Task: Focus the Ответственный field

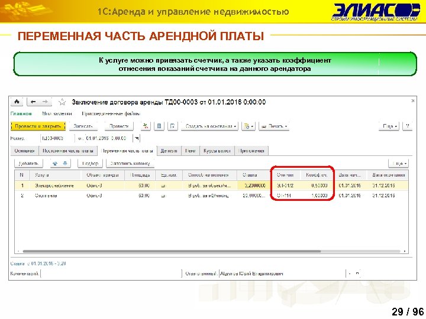Action: [x=282, y=274]
